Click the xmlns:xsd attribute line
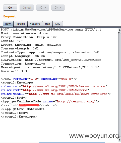Screen dimensions: 121x143 click(45, 90)
